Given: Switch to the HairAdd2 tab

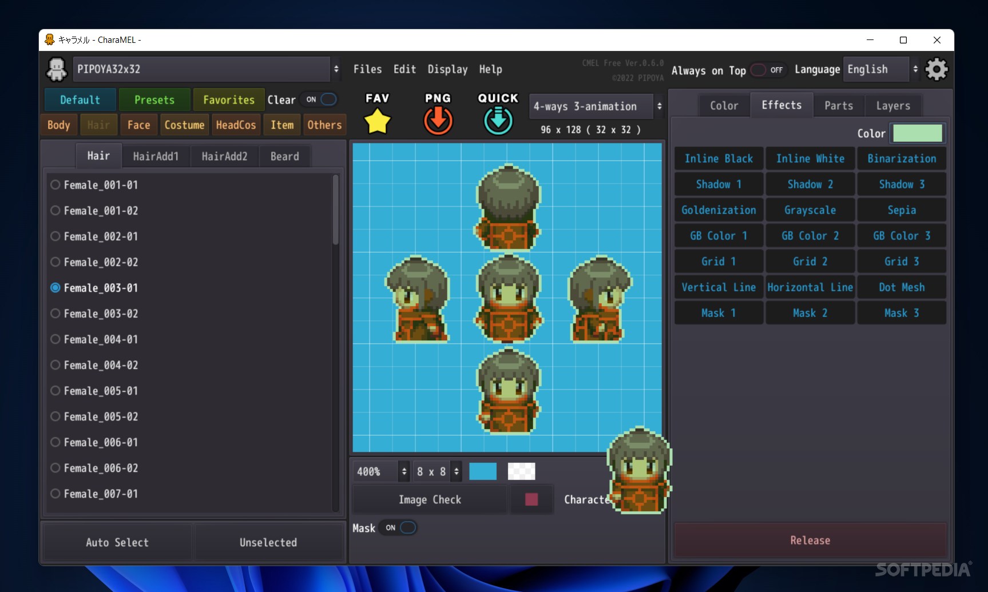Looking at the screenshot, I should 224,156.
